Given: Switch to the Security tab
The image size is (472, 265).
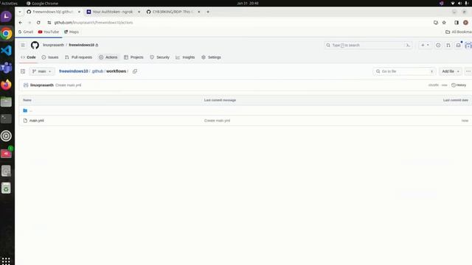Looking at the screenshot, I should [160, 57].
